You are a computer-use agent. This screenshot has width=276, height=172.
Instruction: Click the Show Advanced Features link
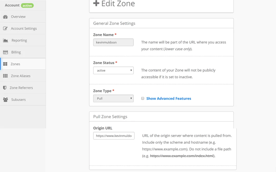click(169, 98)
